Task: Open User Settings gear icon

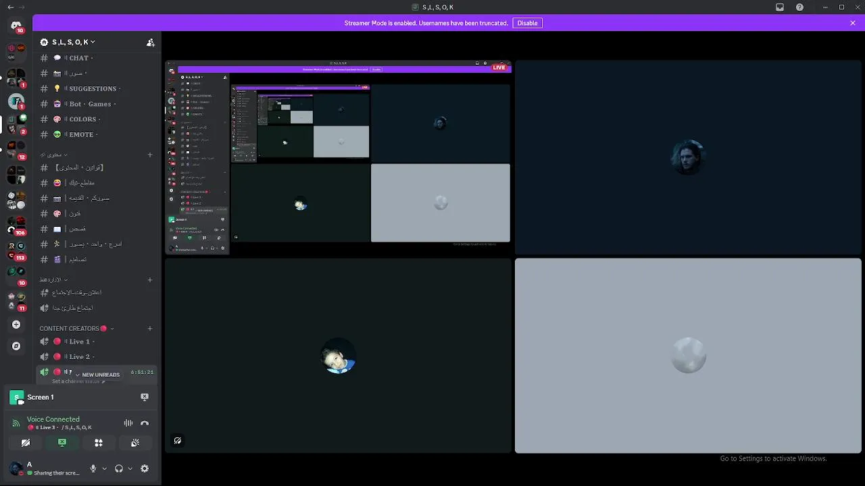Action: [144, 468]
